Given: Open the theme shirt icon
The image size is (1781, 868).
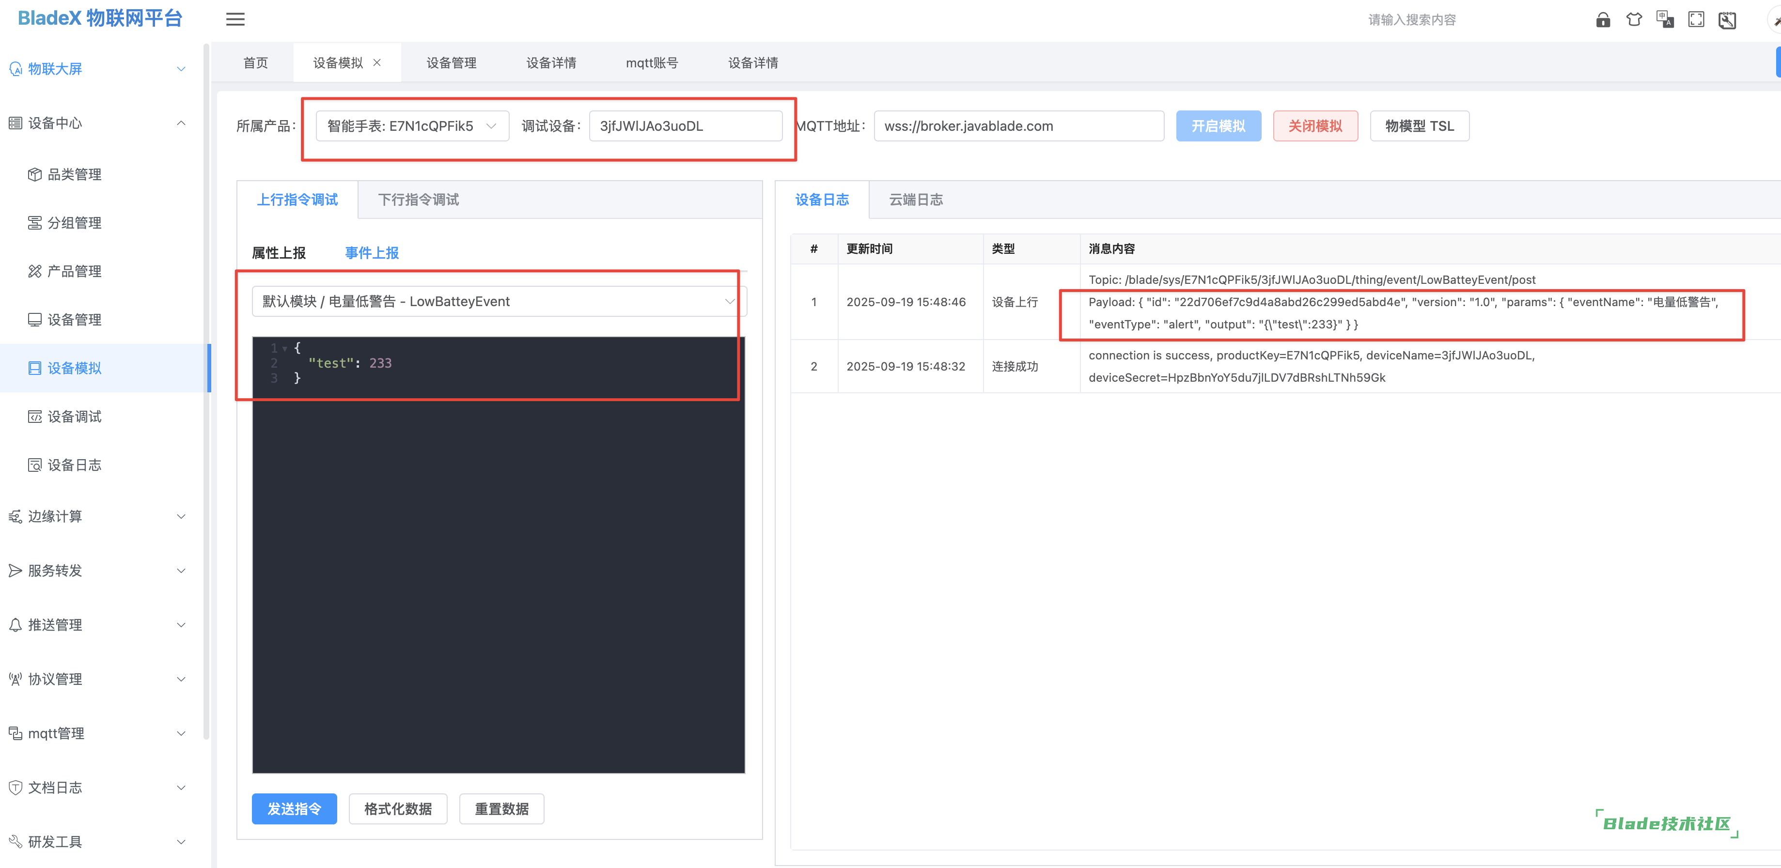Looking at the screenshot, I should click(1634, 19).
